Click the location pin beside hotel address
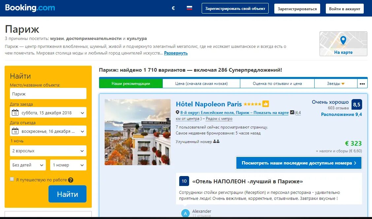Image resolution: width=372 pixels, height=219 pixels. [x=178, y=112]
